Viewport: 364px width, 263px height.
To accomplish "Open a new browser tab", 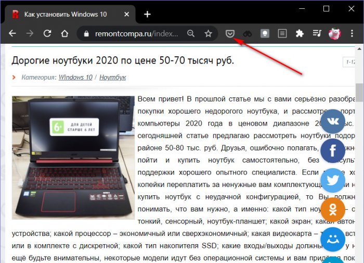I will (148, 14).
